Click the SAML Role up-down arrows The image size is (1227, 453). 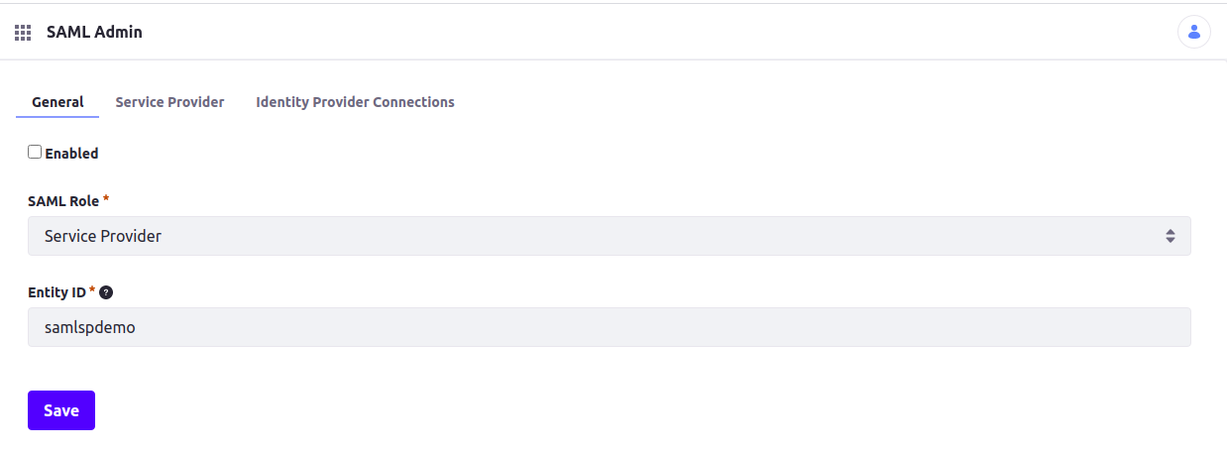[x=1171, y=236]
